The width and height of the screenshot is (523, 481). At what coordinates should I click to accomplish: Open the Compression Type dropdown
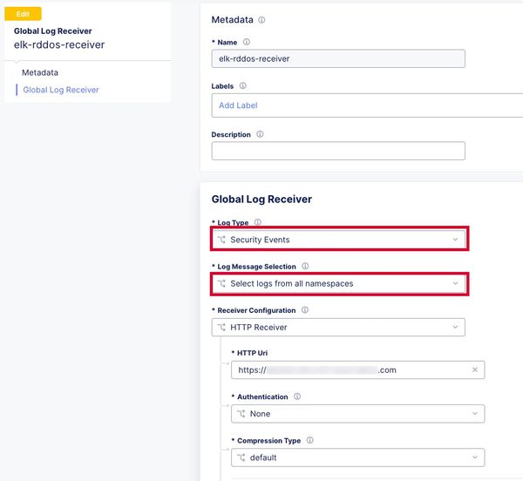pyautogui.click(x=357, y=457)
